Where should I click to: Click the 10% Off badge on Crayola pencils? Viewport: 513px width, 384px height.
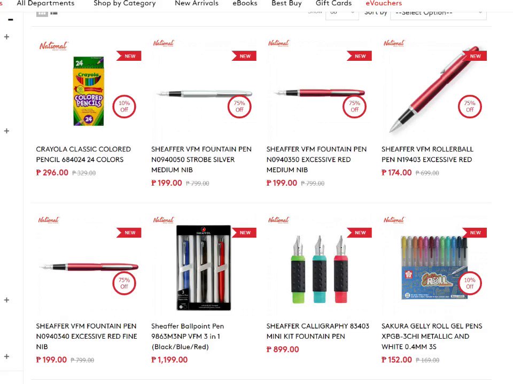point(124,107)
